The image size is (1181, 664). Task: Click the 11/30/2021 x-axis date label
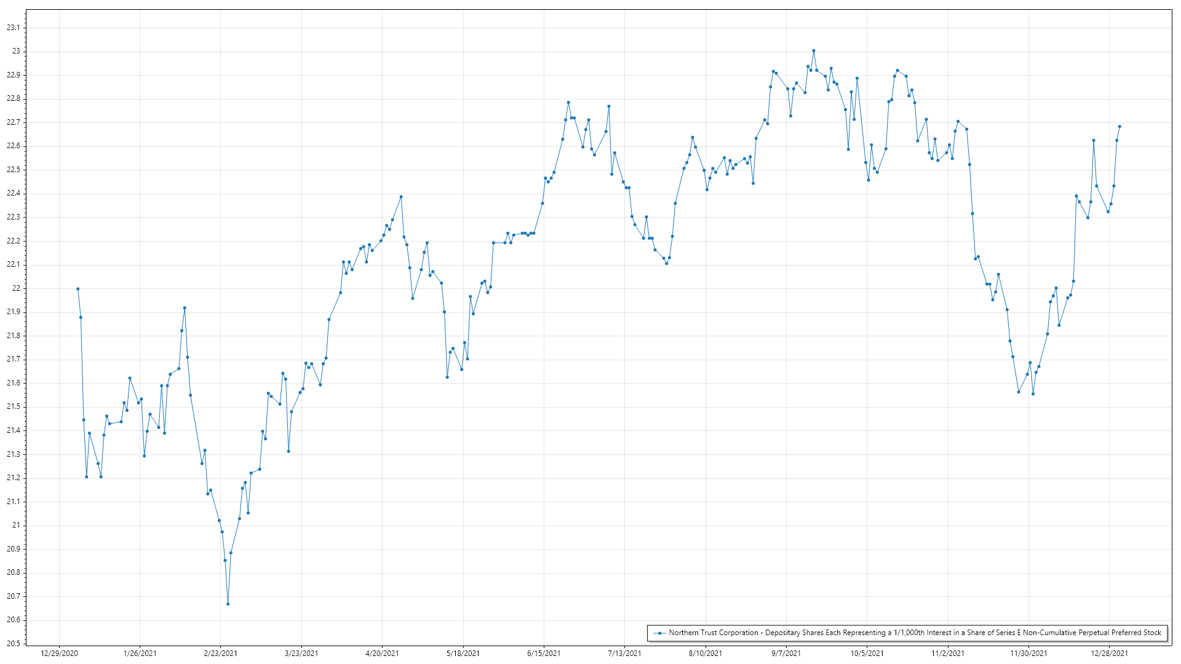(1028, 654)
